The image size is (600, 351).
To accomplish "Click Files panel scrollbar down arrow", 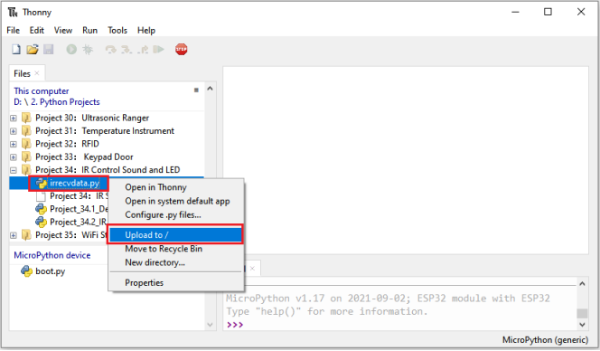I will click(x=210, y=325).
